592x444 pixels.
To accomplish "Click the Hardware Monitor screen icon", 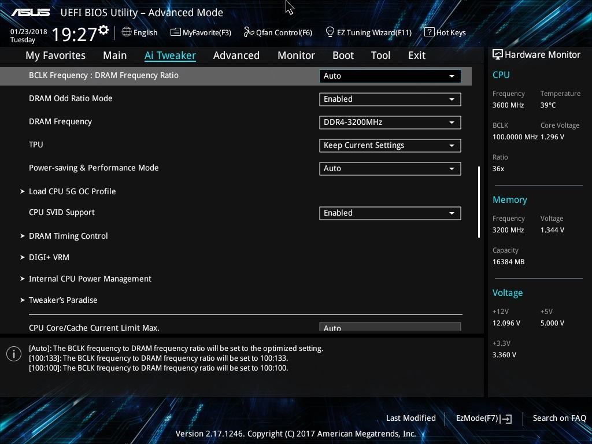I will click(498, 55).
